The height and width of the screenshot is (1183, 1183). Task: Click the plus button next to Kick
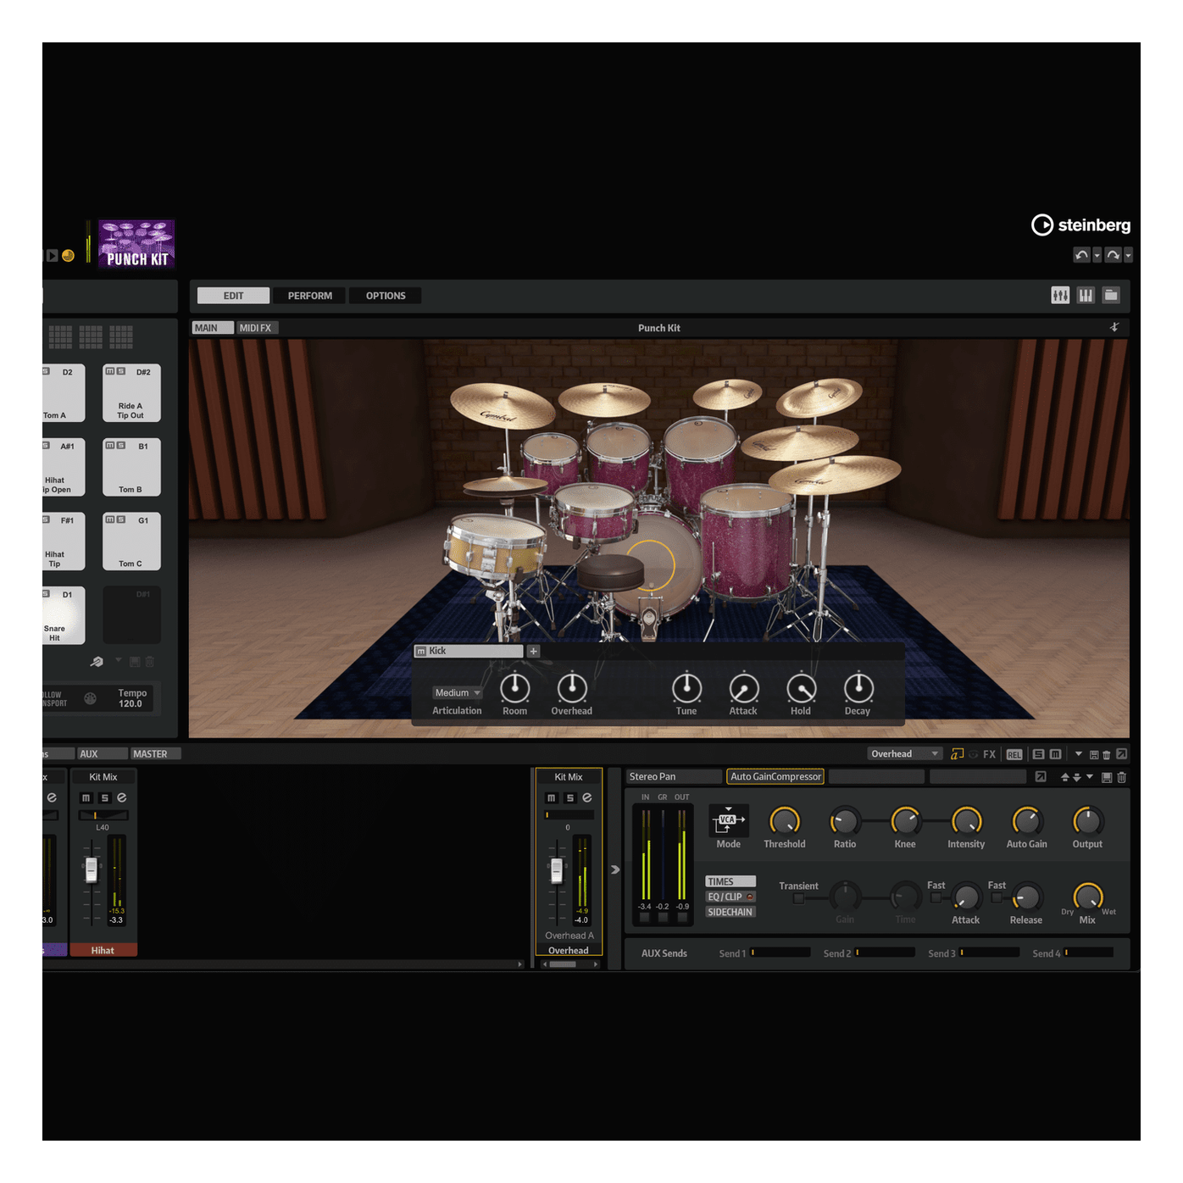tap(533, 651)
